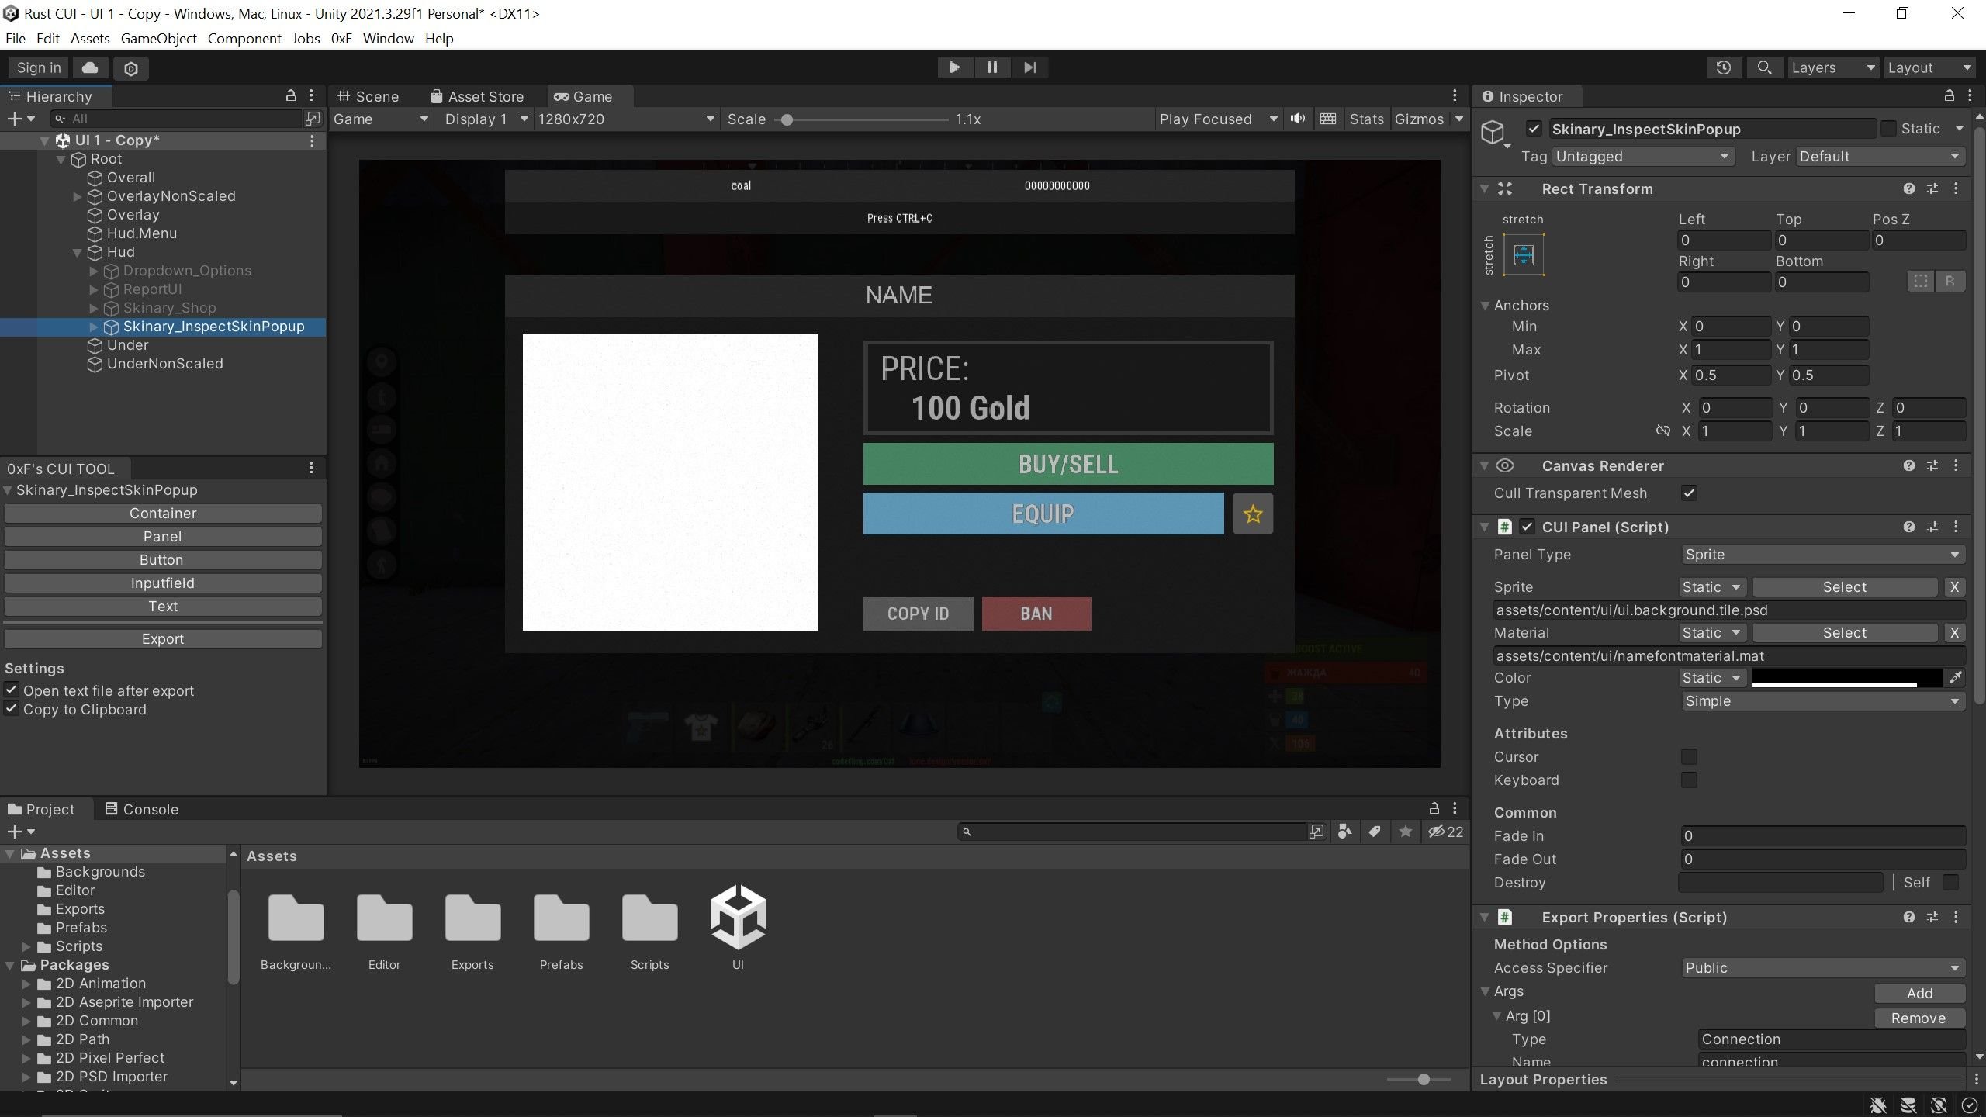Click the Scale constrain proportions link icon

point(1662,431)
